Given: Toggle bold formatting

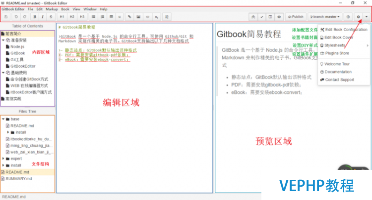Looking at the screenshot, I should 35,17.
